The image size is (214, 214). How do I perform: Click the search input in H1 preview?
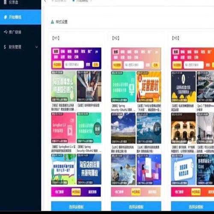[74, 65]
